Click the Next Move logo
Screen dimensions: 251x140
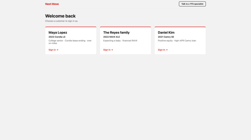point(52,4)
